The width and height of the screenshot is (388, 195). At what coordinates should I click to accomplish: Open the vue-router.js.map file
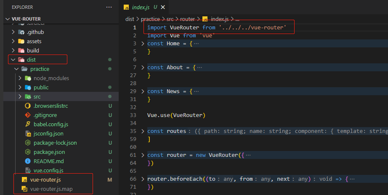click(51, 189)
